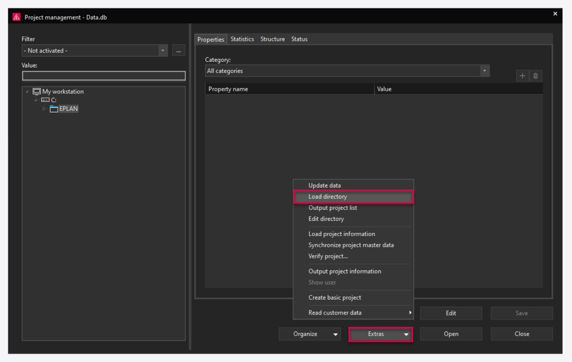Click the add property plus icon
The height and width of the screenshot is (362, 572).
click(x=523, y=76)
